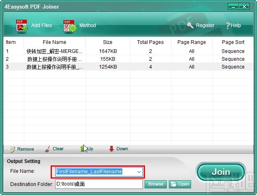Screen dimensions: 257x195
Task: Click the Method label
Action: tap(88, 25)
